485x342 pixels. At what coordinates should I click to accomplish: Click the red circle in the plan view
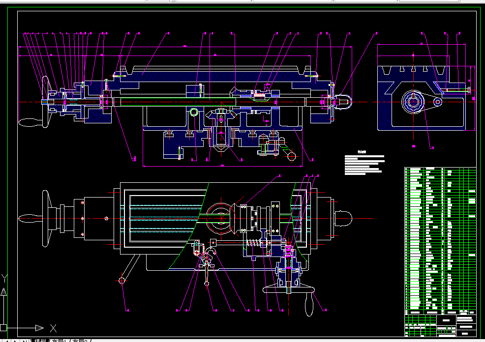221,219
